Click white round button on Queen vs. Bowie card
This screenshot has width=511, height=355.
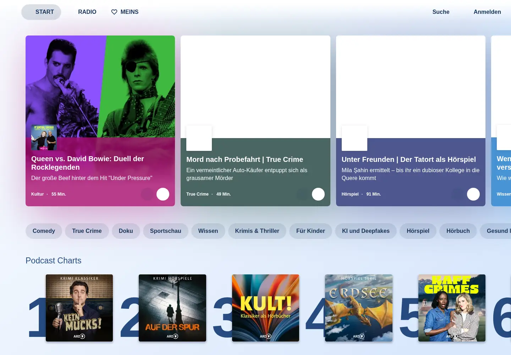[x=163, y=194]
